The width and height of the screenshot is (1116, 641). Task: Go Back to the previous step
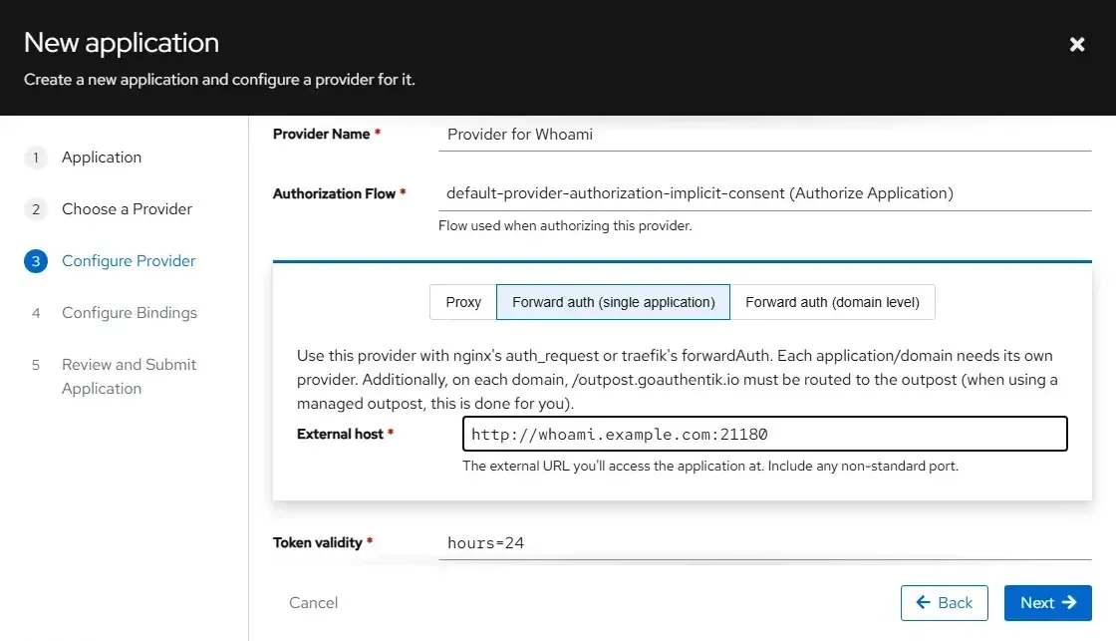tap(944, 602)
